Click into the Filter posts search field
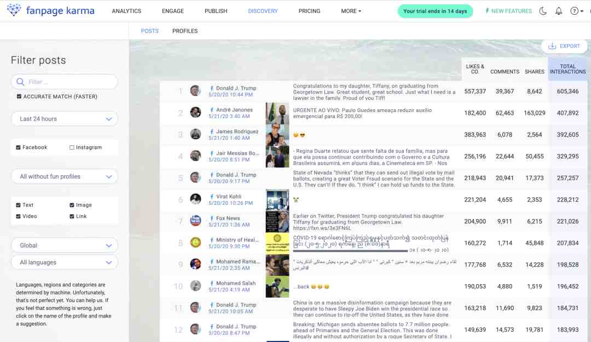 point(65,81)
